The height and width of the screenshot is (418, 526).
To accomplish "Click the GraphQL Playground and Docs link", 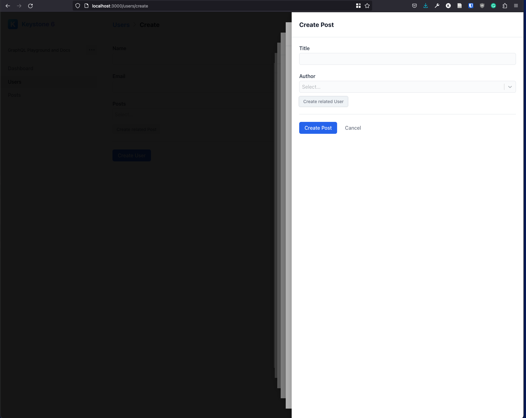I will pyautogui.click(x=39, y=50).
